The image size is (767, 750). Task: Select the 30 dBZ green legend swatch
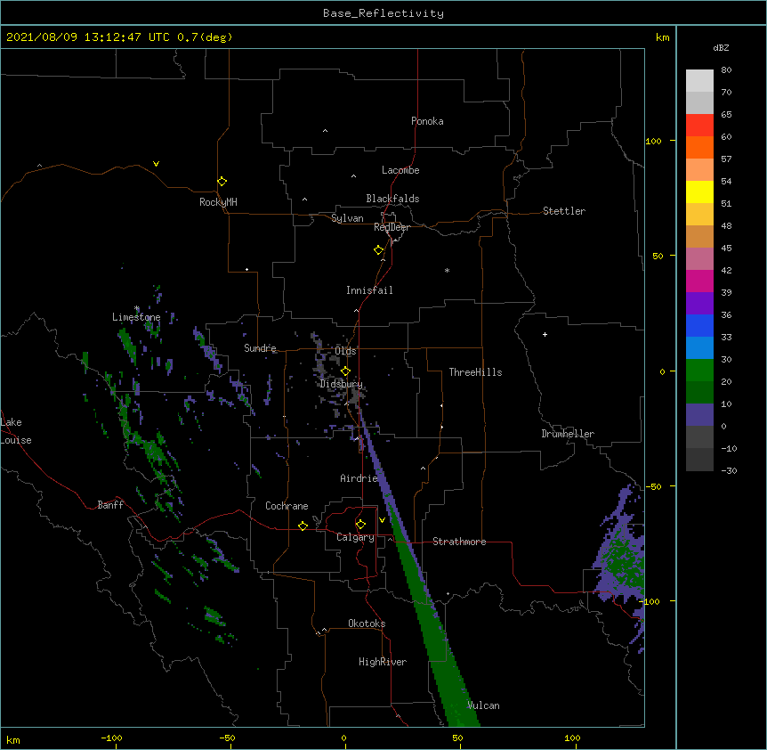tap(699, 370)
